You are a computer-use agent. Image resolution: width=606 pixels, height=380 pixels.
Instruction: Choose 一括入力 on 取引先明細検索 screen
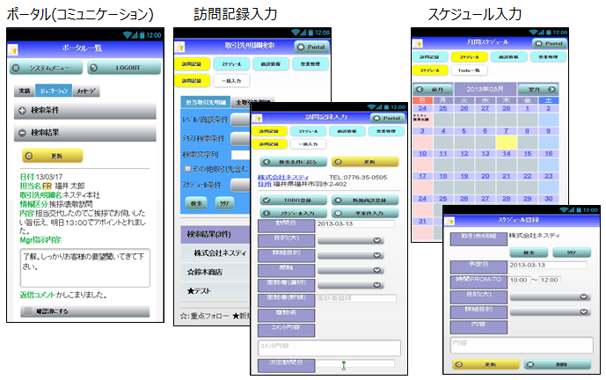[x=231, y=81]
